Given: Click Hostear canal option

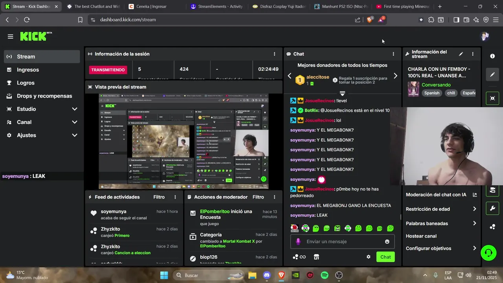Looking at the screenshot, I should [x=421, y=236].
